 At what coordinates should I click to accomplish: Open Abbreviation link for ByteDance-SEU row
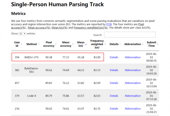pyautogui.click(x=133, y=70)
